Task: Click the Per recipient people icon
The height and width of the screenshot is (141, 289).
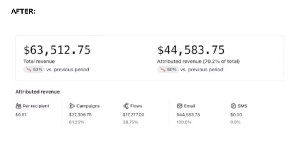Action: 18,106
